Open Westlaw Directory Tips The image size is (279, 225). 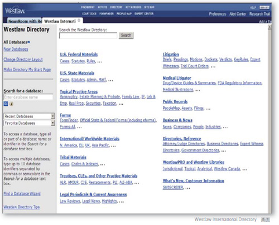pyautogui.click(x=22, y=207)
